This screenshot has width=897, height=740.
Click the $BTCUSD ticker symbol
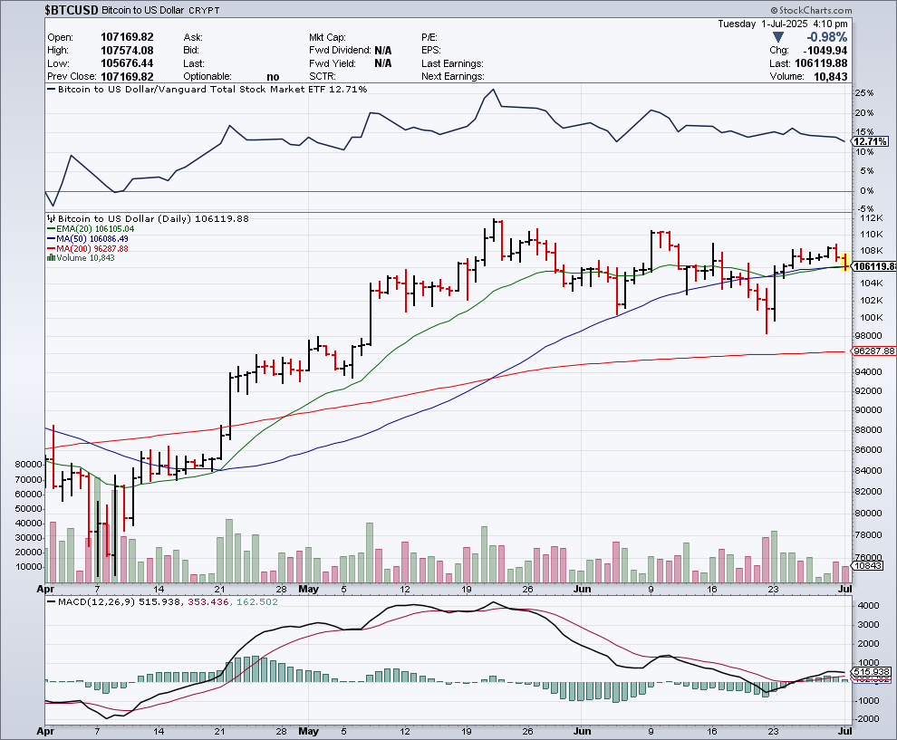coord(71,9)
